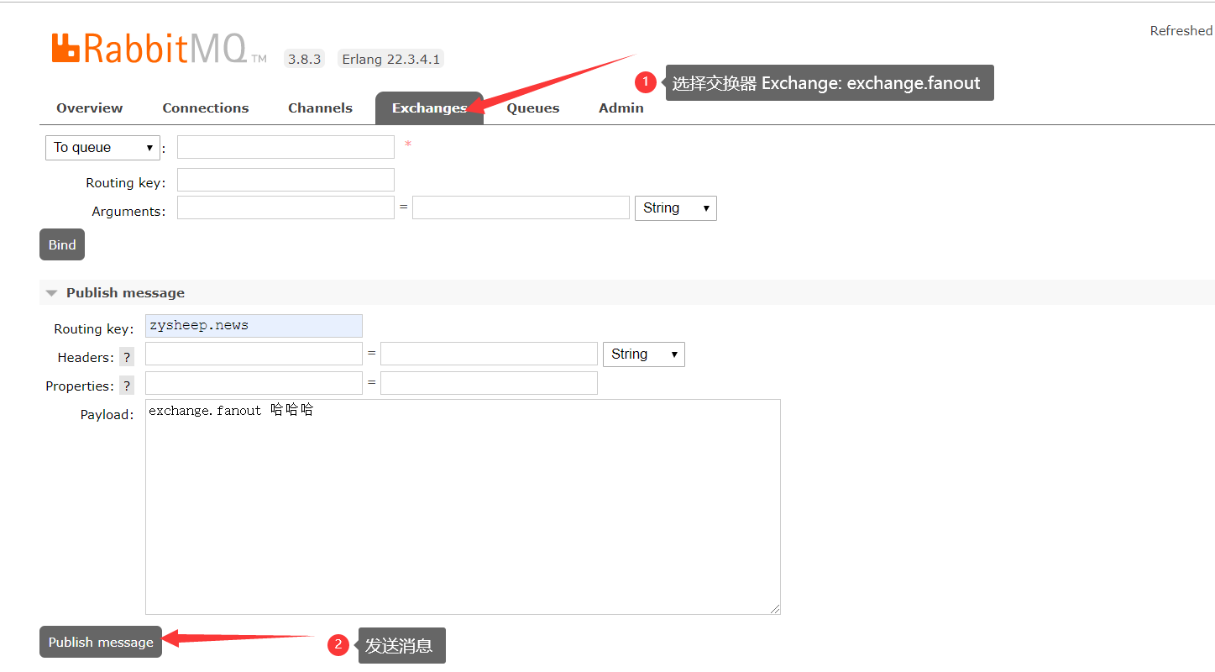Viewport: 1215px width, 672px height.
Task: Open the Connections tab
Action: point(206,108)
